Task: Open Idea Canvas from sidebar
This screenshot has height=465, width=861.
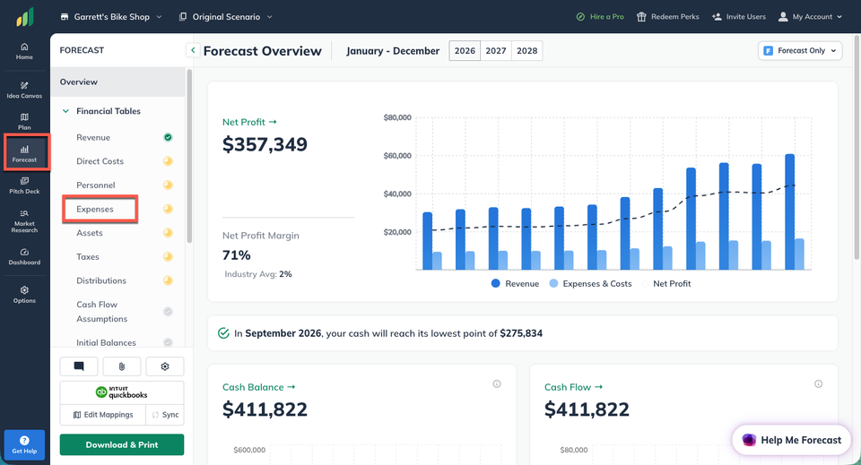Action: (24, 90)
